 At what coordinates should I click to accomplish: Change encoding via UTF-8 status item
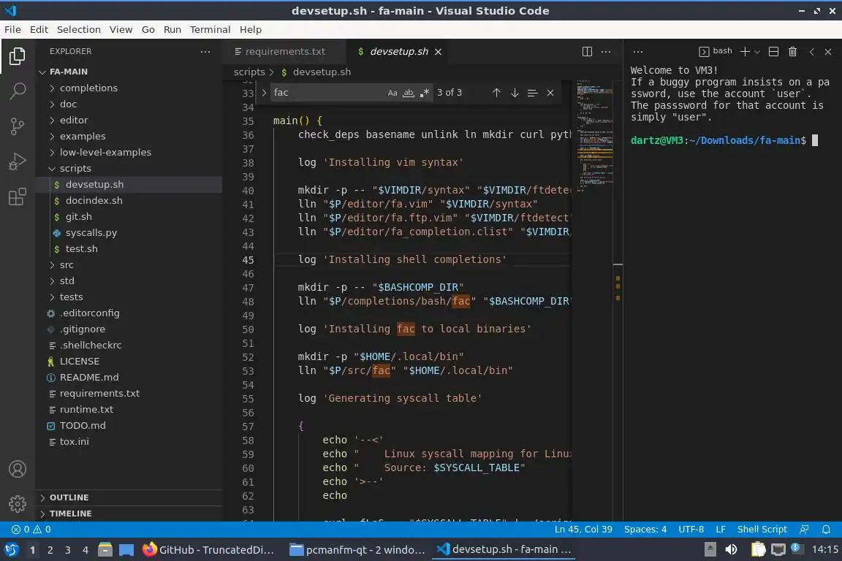(x=691, y=530)
